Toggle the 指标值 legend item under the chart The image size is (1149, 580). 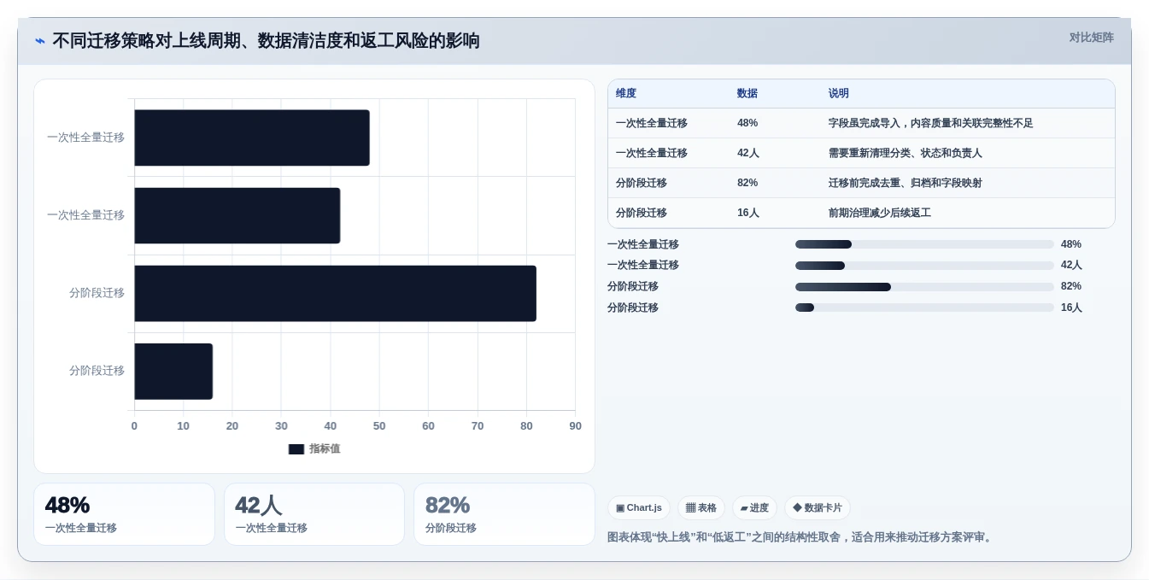pos(314,448)
